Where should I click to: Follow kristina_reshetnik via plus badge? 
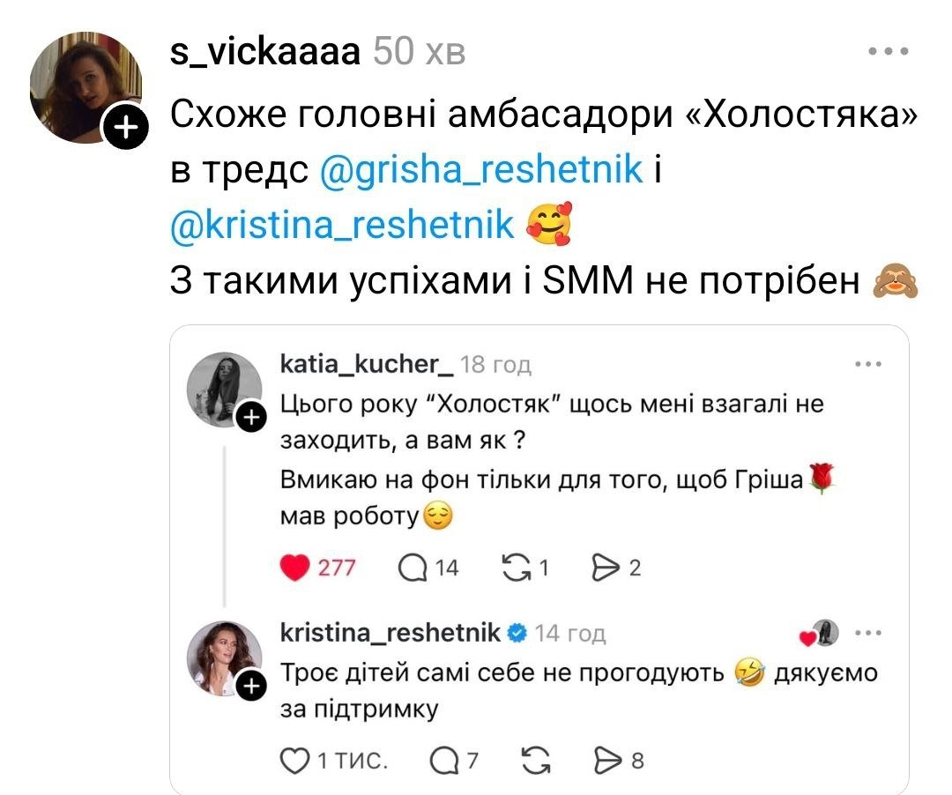tap(251, 686)
